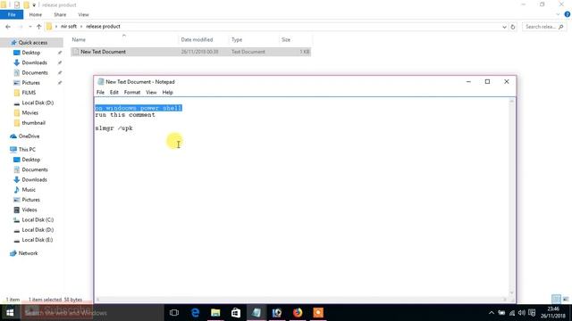Open Local Disk (E:) under This PC
The image size is (572, 321).
point(38,240)
